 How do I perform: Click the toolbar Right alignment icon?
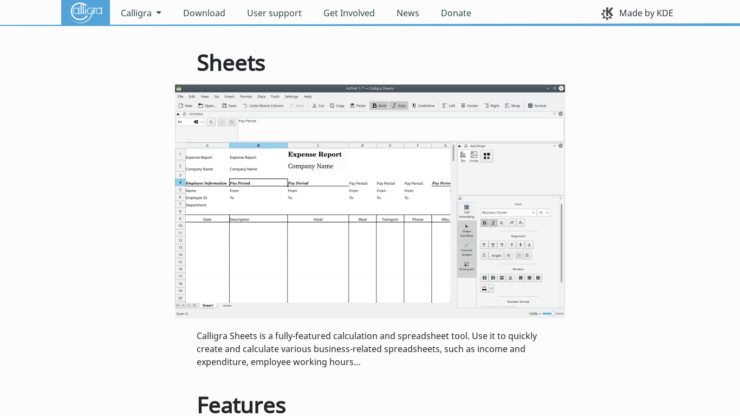click(486, 106)
